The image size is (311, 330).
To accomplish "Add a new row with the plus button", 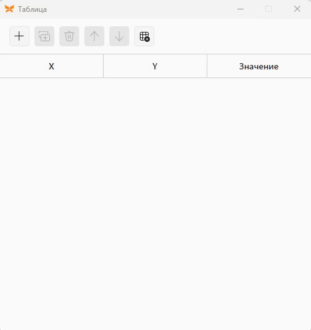I will click(x=19, y=36).
